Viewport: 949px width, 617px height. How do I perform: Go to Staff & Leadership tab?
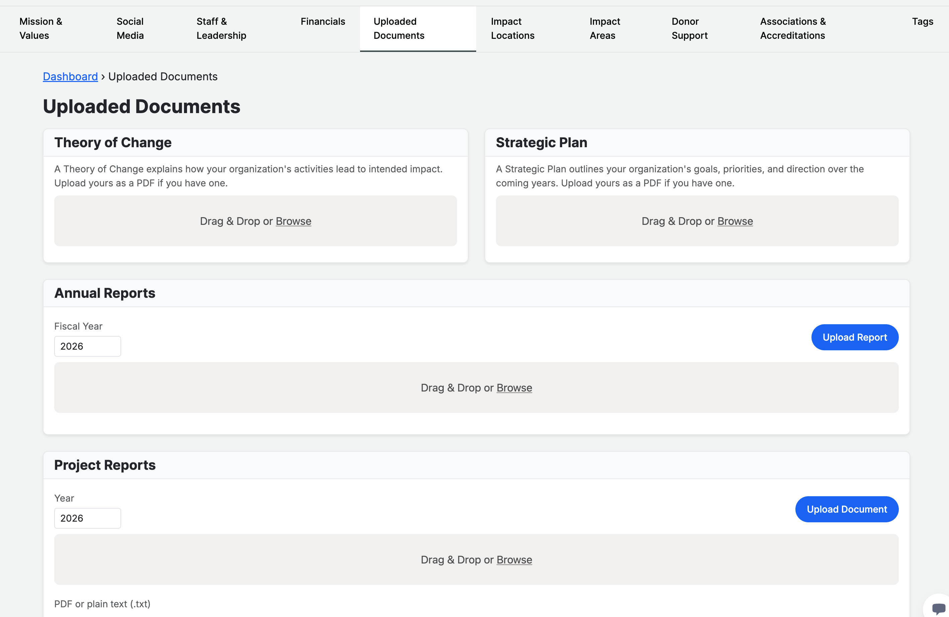221,28
